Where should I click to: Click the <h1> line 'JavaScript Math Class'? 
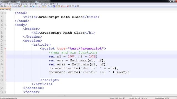[x=62, y=33]
